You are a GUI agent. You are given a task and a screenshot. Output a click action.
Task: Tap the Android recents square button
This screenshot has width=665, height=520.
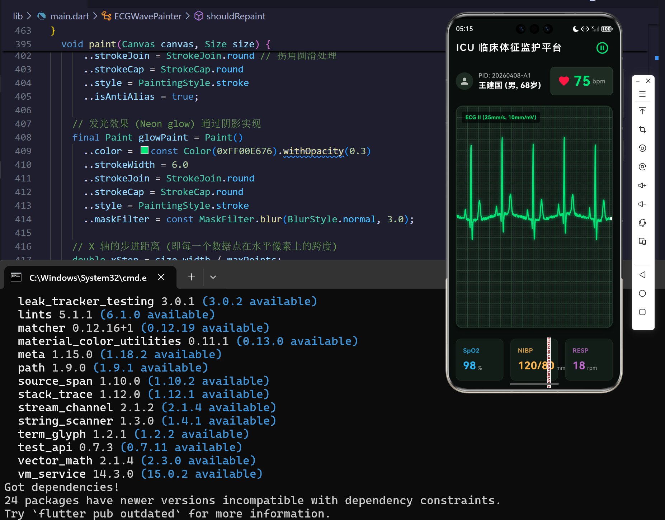(642, 312)
